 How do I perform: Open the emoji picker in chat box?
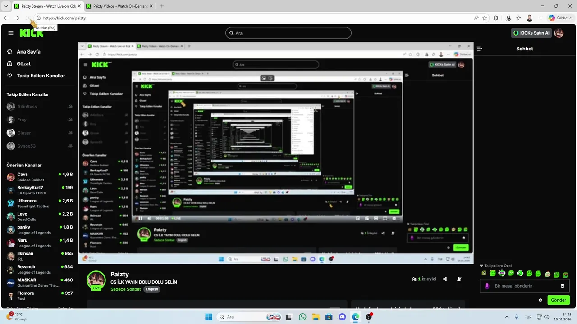pos(563,286)
